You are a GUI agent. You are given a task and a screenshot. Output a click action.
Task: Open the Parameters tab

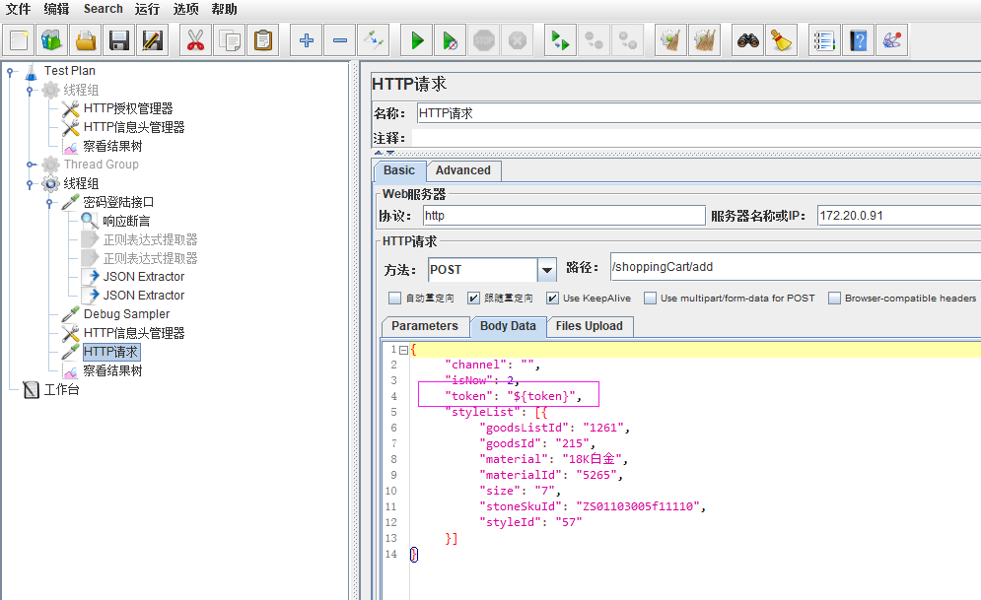click(424, 326)
